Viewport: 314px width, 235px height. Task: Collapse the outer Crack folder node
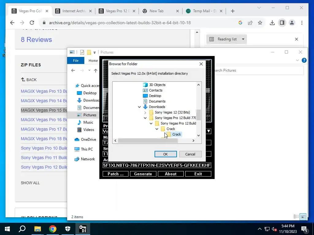click(x=157, y=129)
